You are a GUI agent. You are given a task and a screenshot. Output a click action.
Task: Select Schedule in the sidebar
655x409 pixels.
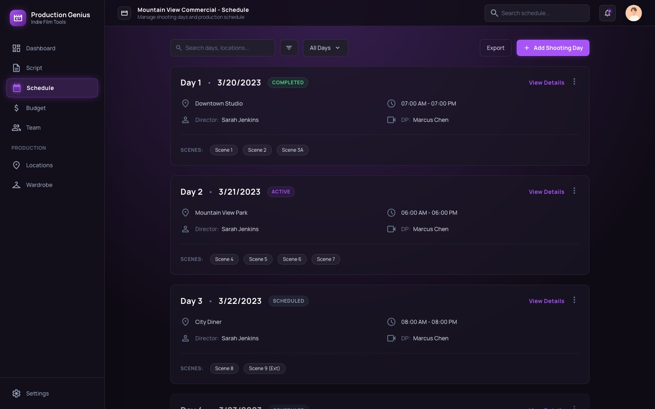click(x=52, y=88)
